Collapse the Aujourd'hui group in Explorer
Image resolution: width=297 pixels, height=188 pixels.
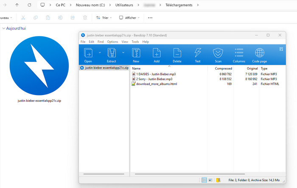click(x=3, y=28)
